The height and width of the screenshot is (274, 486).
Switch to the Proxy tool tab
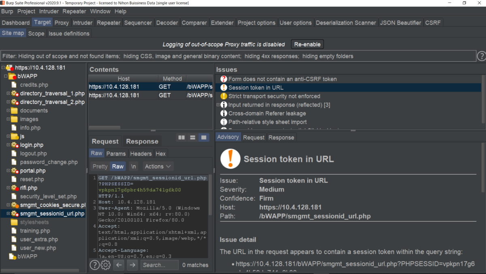[62, 23]
